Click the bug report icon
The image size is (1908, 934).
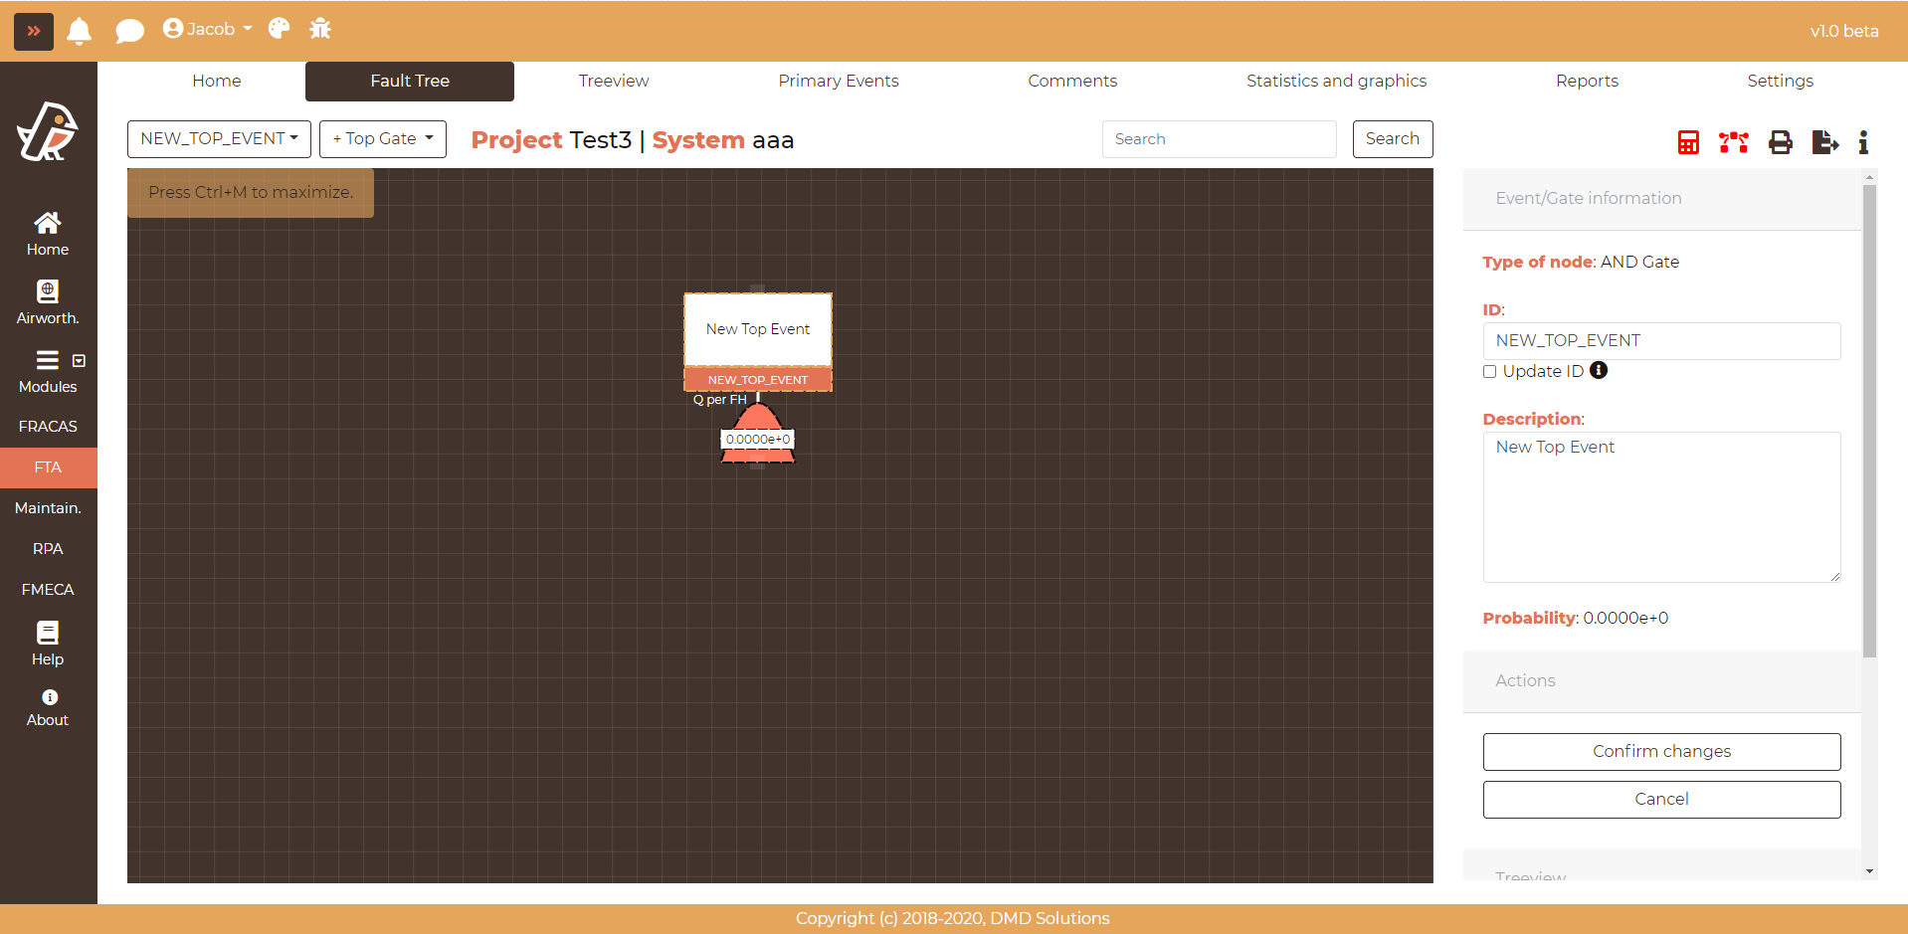tap(320, 29)
